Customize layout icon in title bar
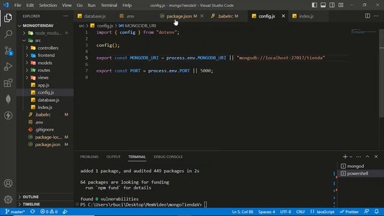Image resolution: width=384 pixels, height=216 pixels. coord(341,5)
